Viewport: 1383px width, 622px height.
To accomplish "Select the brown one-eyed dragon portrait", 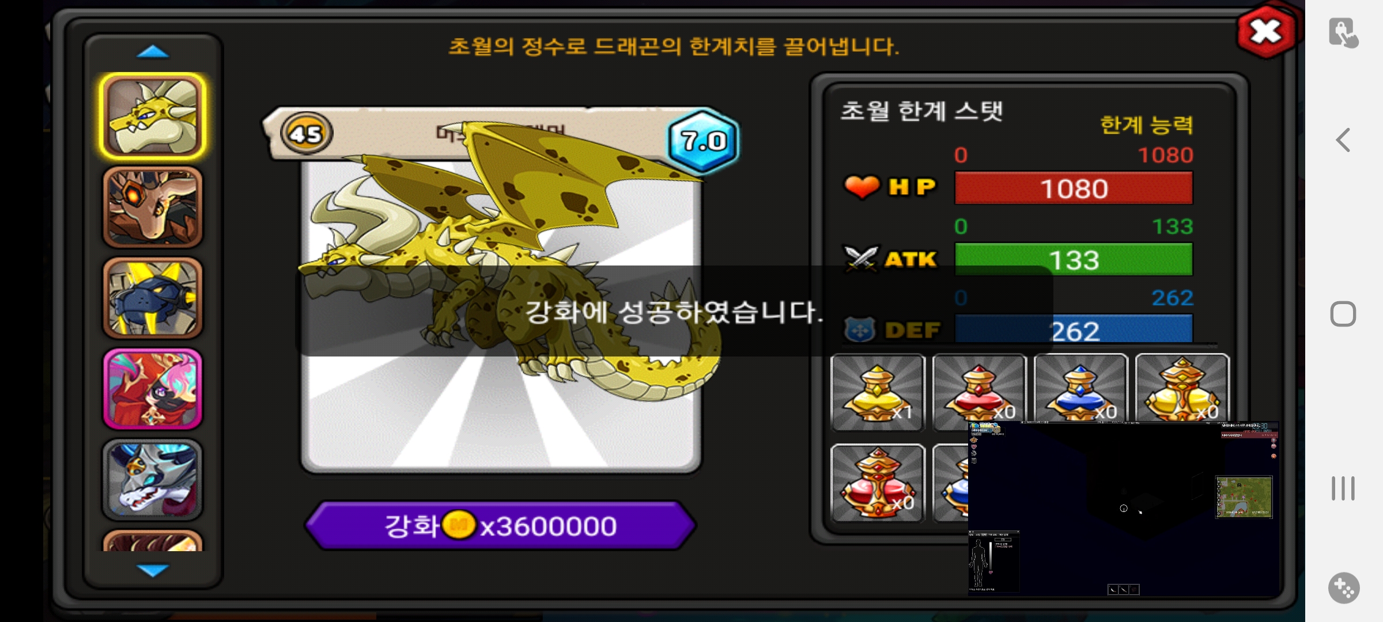I will [153, 207].
